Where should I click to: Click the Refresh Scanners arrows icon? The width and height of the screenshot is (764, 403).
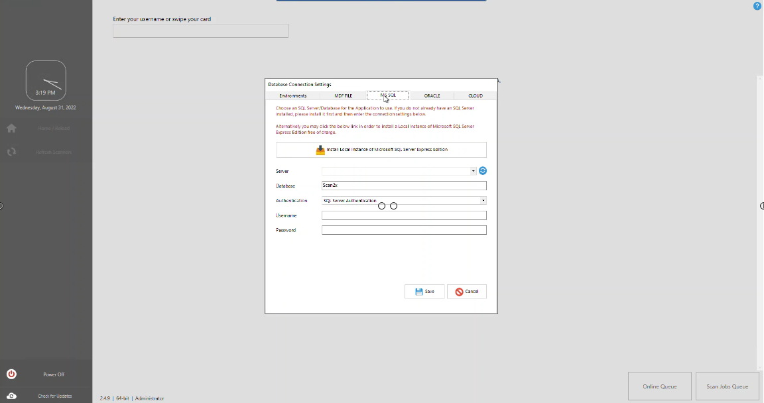coord(11,152)
